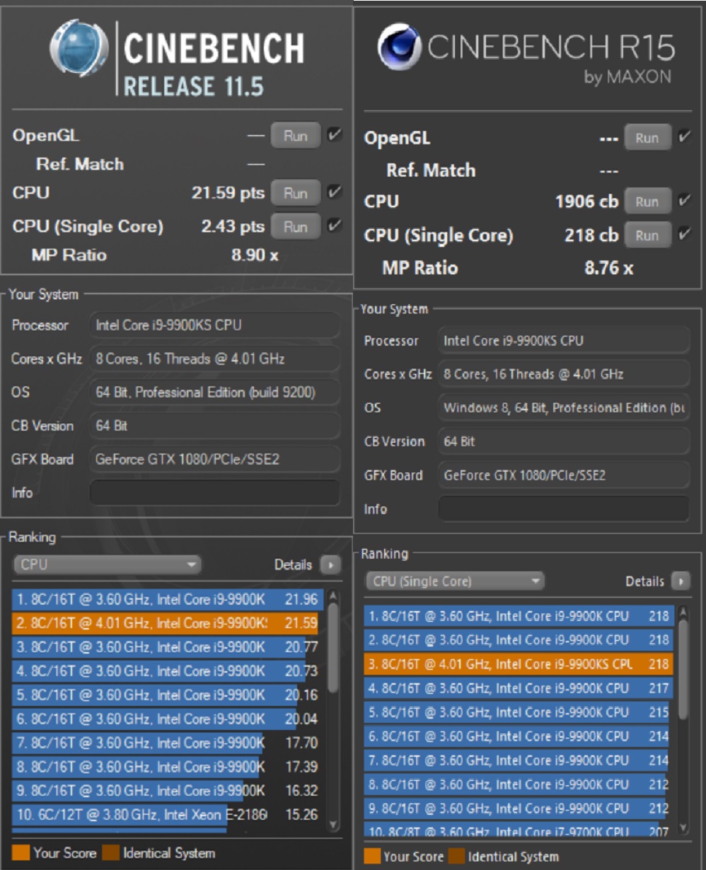Toggle CPU test checkbox in Cinebench R15
Image resolution: width=706 pixels, height=870 pixels.
click(684, 201)
